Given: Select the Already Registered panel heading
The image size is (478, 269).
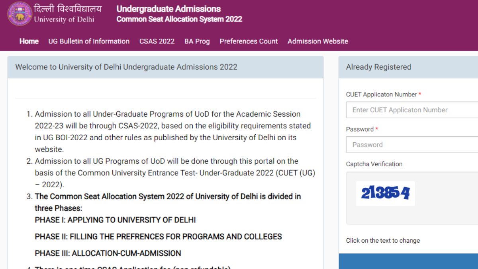Looking at the screenshot, I should click(x=378, y=67).
